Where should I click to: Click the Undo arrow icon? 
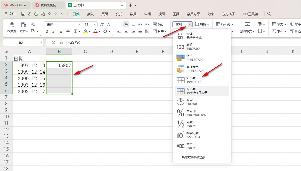[x=49, y=14]
